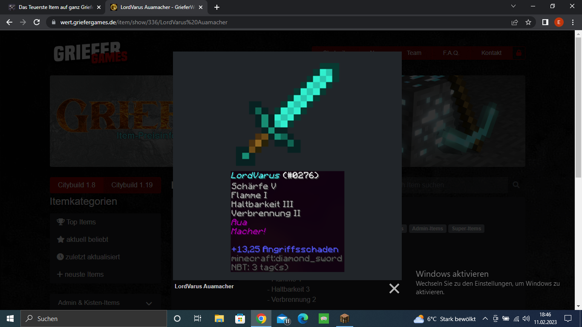
Task: Click the item search magnifier icon
Action: pos(516,185)
